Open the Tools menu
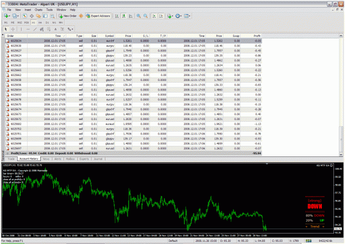345x244 pixels. coord(50,10)
